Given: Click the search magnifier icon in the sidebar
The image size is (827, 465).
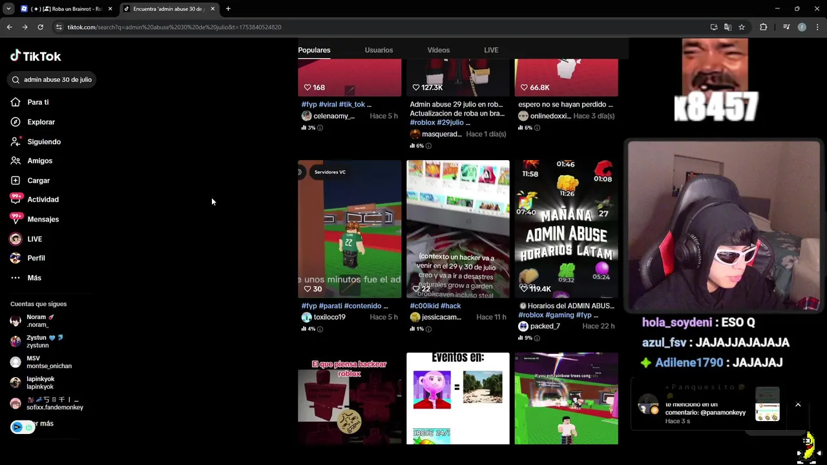Looking at the screenshot, I should [x=16, y=79].
